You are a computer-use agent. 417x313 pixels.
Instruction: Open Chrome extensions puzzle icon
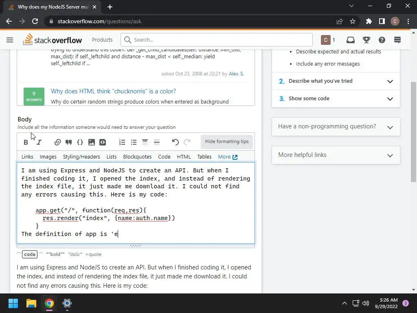(369, 21)
